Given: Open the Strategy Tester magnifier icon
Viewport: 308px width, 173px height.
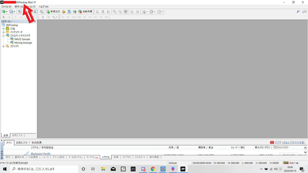Looking at the screenshot, I should pos(42,12).
